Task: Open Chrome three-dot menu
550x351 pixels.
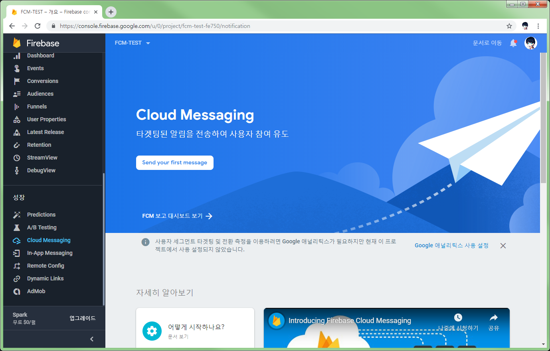Action: (538, 26)
